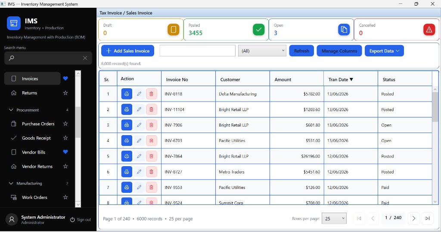The width and height of the screenshot is (441, 232).
Task: Edit invoice INV-11104
Action: tap(139, 109)
